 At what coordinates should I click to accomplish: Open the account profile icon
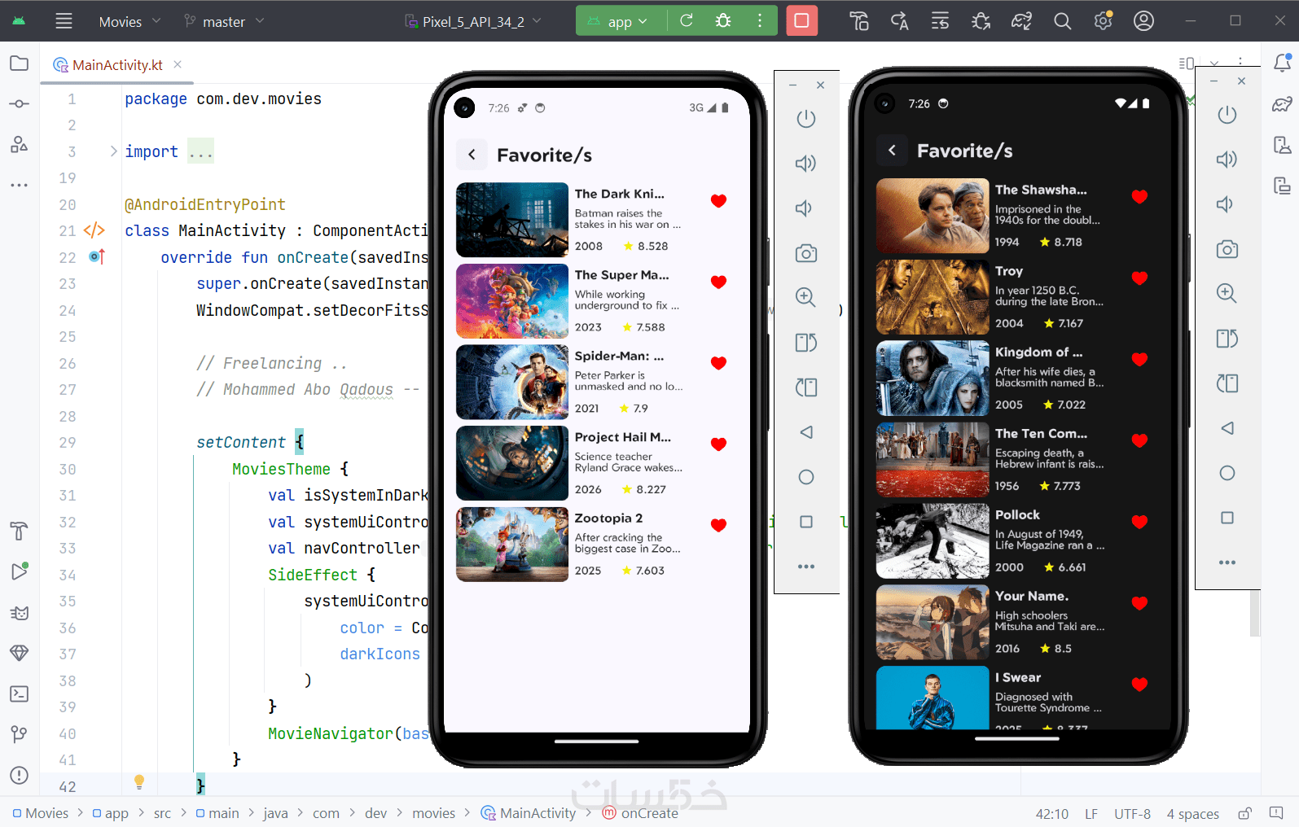click(x=1144, y=21)
